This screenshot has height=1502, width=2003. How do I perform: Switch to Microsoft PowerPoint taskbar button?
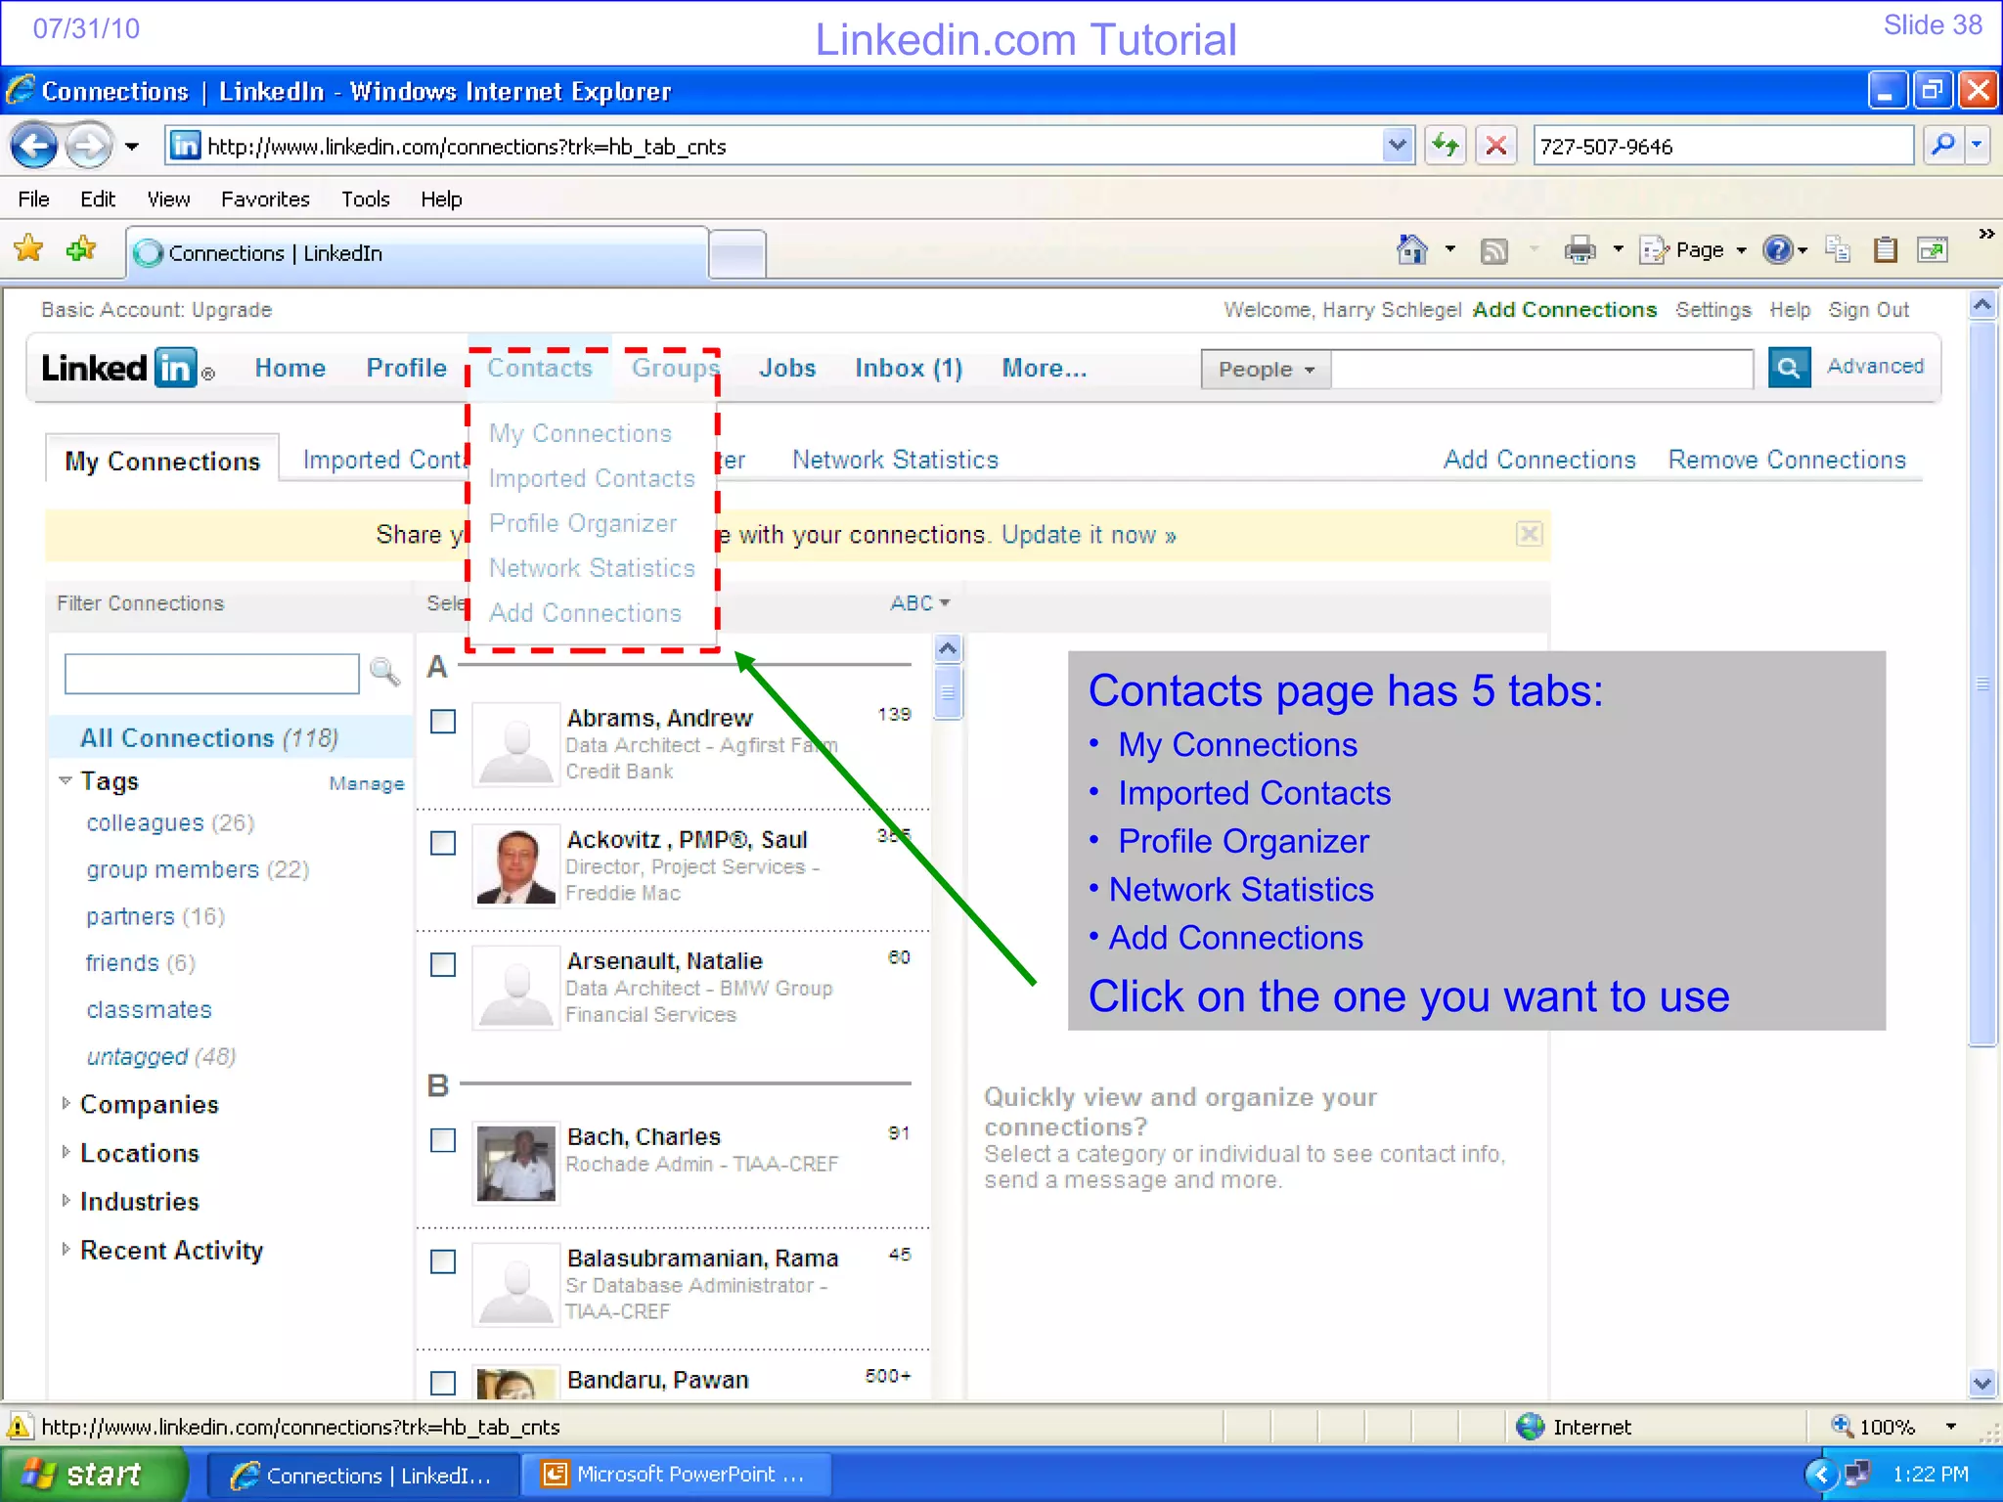(x=676, y=1474)
